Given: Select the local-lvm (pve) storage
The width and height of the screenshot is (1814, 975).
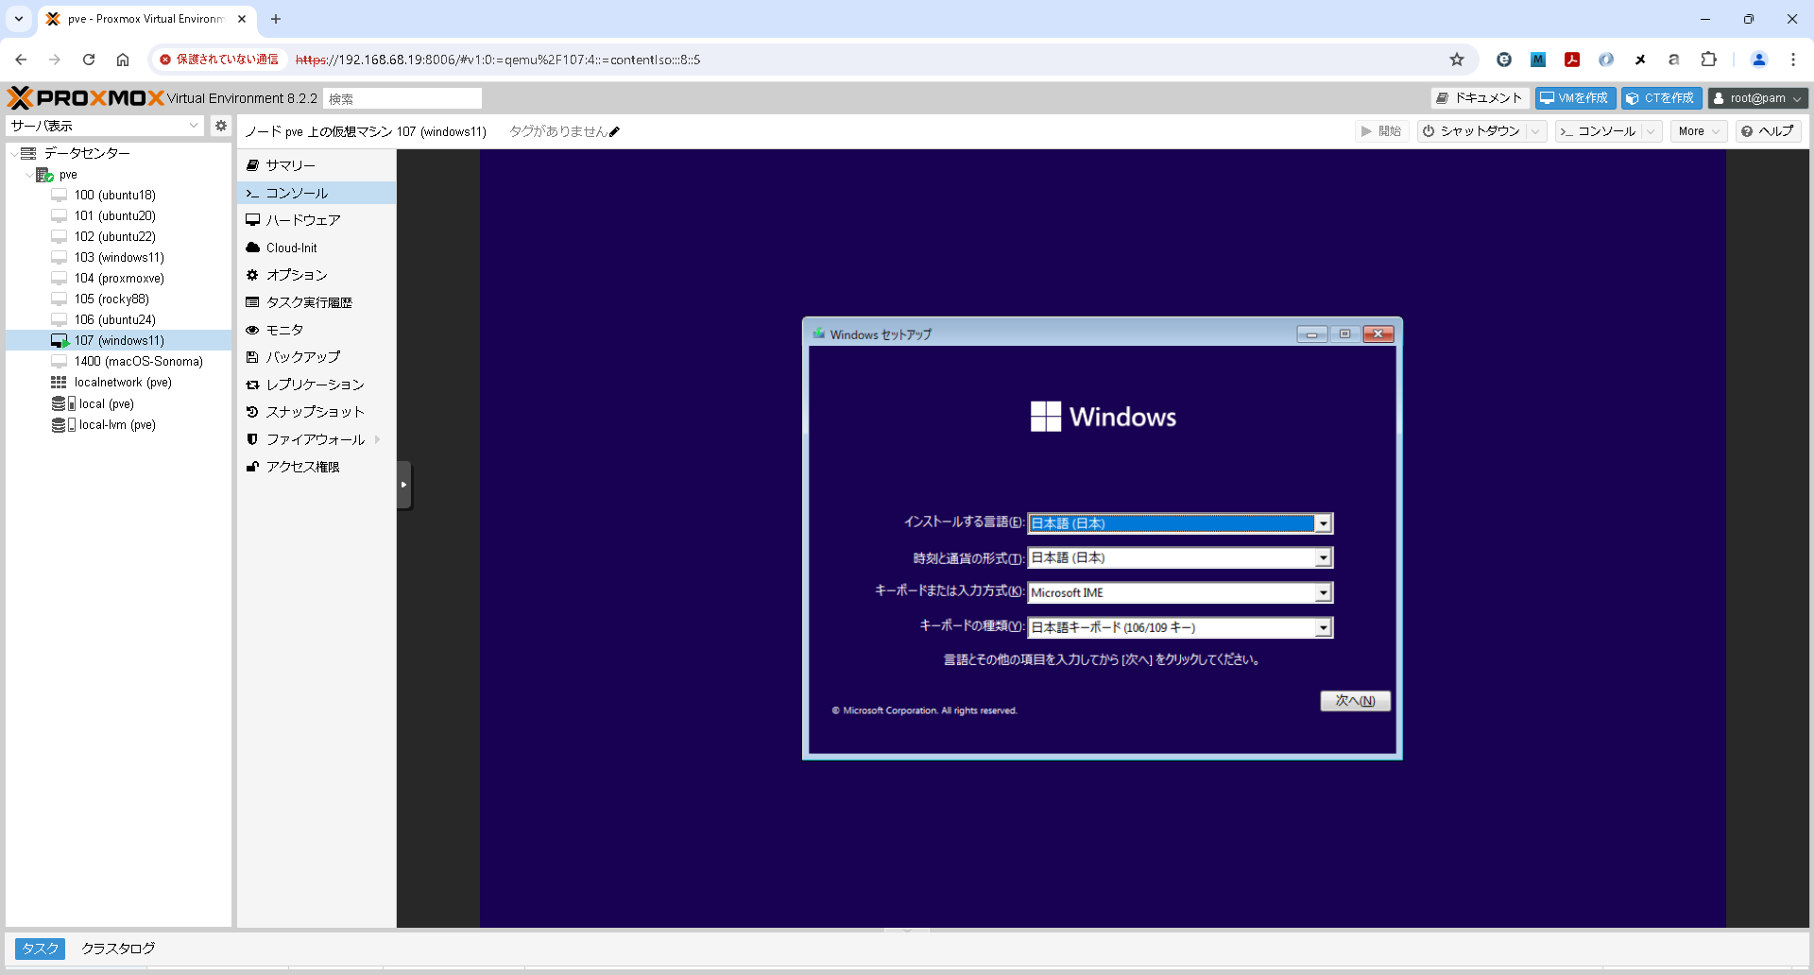Looking at the screenshot, I should click(117, 424).
